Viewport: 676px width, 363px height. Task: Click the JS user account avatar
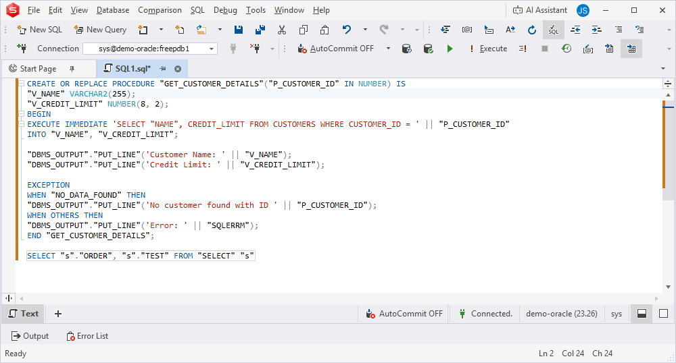[583, 10]
